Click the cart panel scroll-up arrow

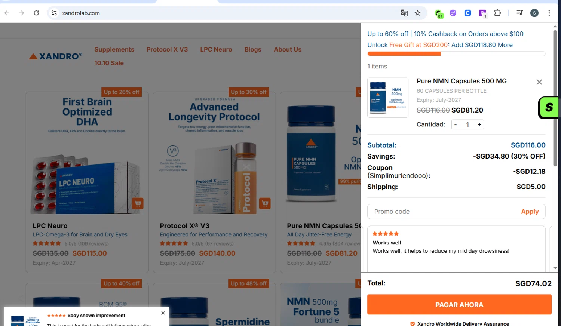(x=555, y=26)
